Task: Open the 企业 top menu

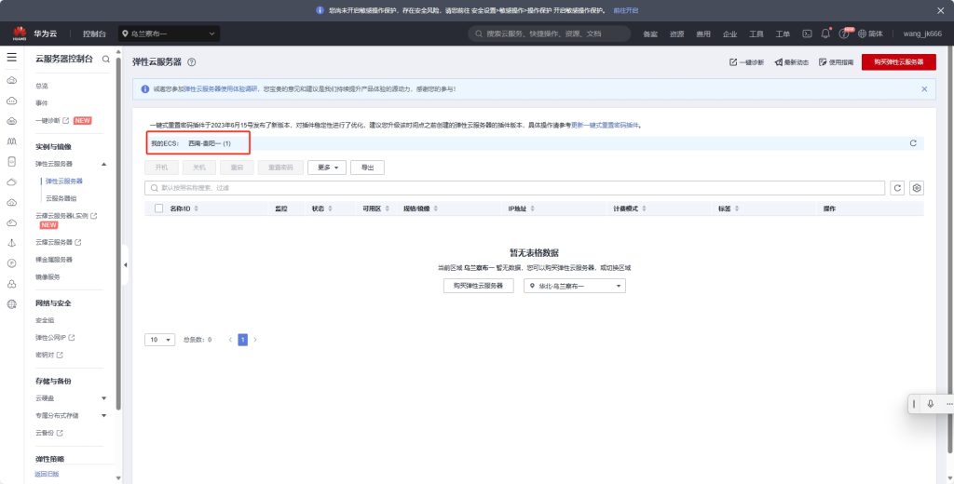Action: 730,34
